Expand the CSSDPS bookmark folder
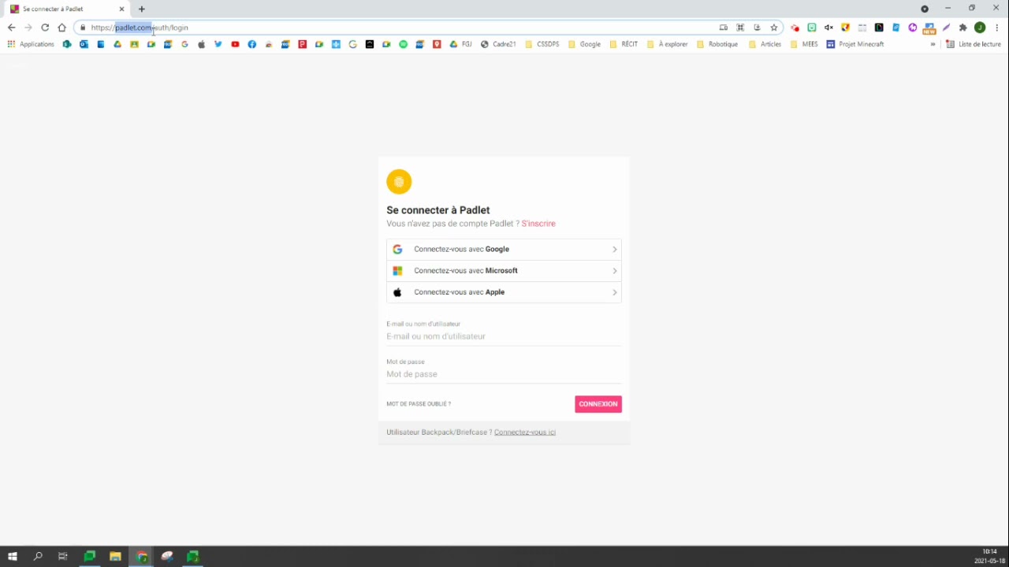The width and height of the screenshot is (1009, 567). coord(542,44)
